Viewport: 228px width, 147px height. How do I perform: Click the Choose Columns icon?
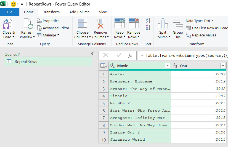click(82, 24)
